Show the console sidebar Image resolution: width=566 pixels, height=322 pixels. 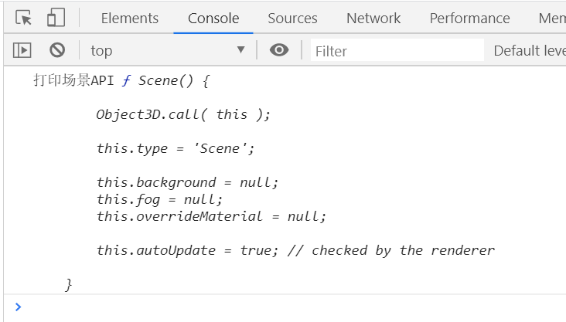pyautogui.click(x=22, y=50)
